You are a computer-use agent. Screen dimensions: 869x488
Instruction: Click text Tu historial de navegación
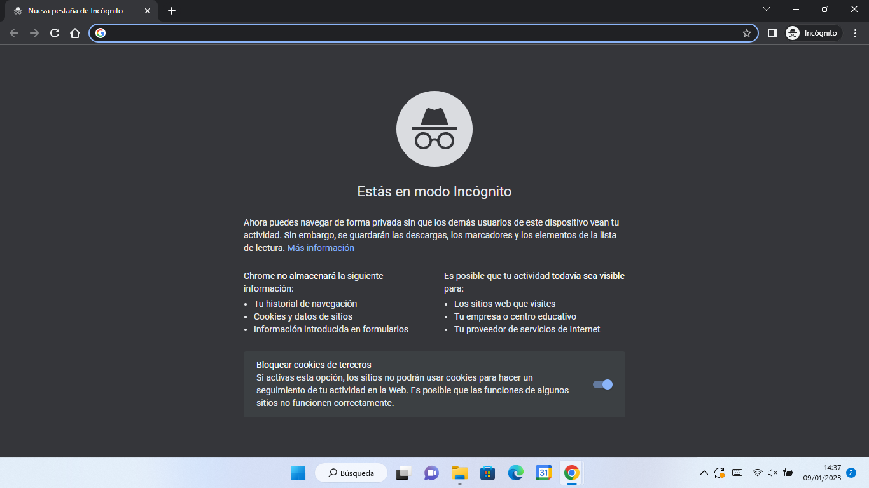click(x=305, y=304)
